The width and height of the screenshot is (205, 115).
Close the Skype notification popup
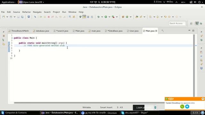pyautogui.click(x=203, y=99)
